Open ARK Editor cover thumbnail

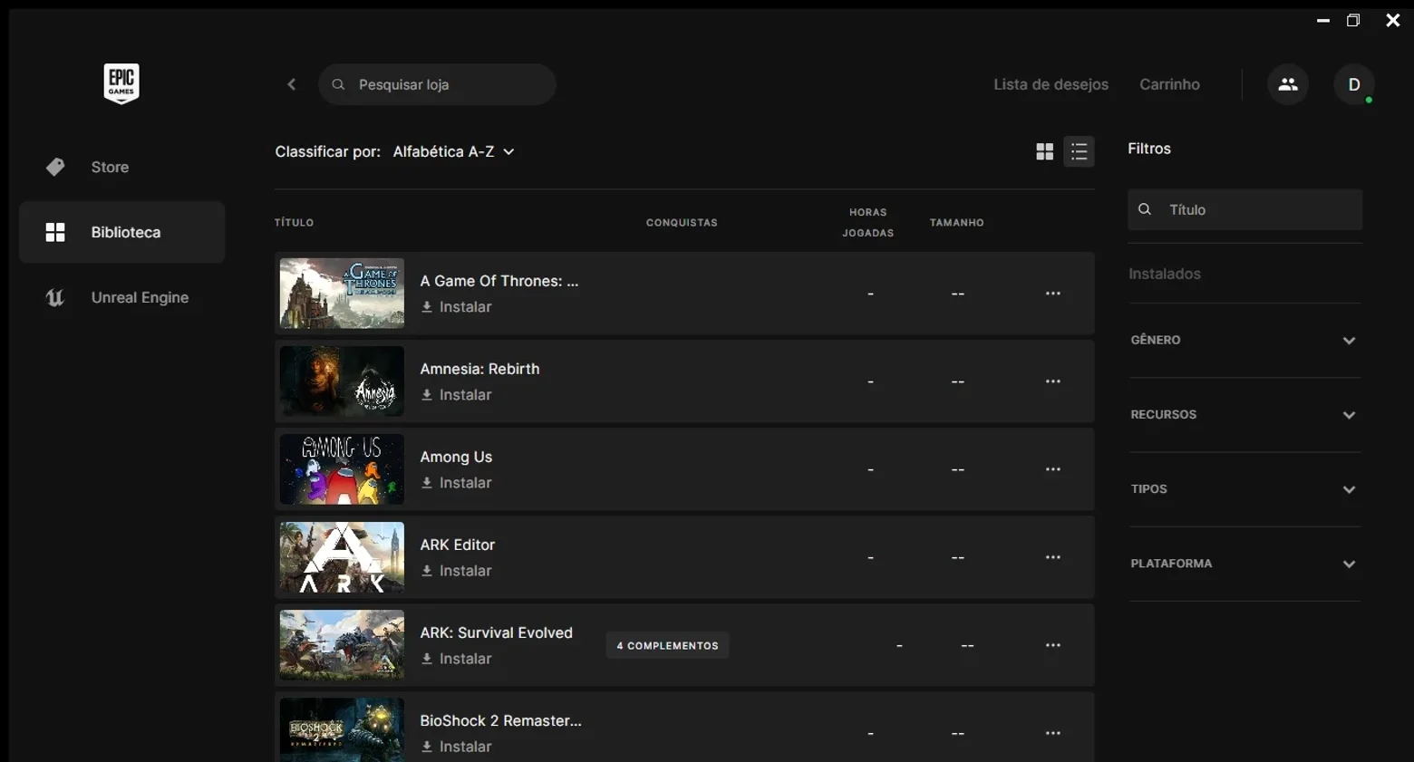tap(342, 557)
